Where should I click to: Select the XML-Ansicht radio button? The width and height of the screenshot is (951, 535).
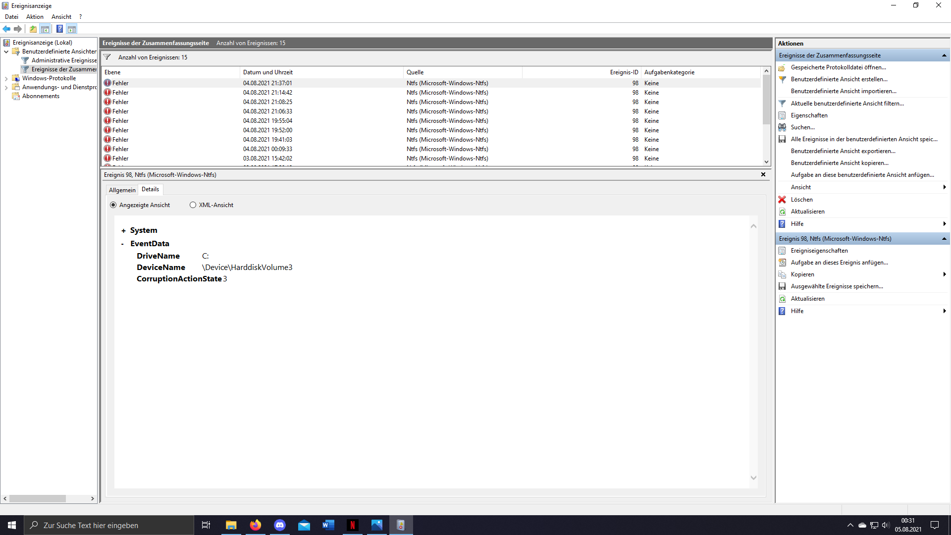tap(193, 205)
